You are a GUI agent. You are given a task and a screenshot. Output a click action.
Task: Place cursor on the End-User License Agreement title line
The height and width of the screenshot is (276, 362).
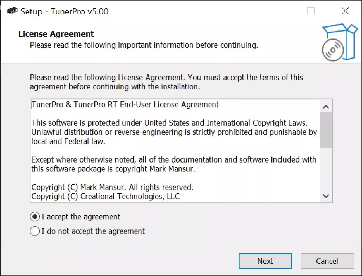(x=125, y=105)
